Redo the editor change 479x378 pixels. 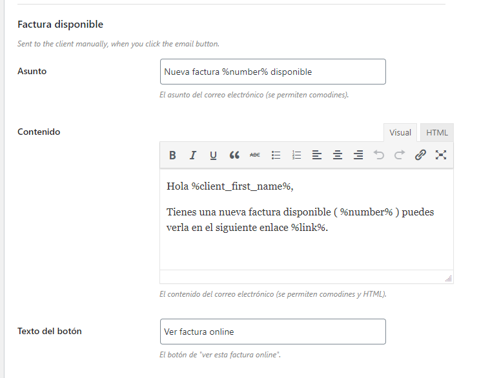399,155
